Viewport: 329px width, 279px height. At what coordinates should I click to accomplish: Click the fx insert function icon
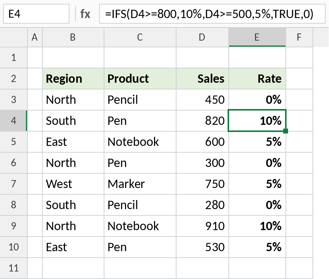pyautogui.click(x=85, y=14)
